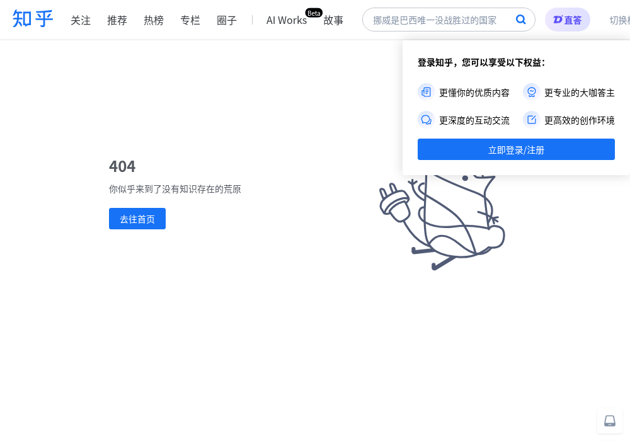Go to the 专栏 columns tab
This screenshot has width=630, height=441.
[x=190, y=20]
